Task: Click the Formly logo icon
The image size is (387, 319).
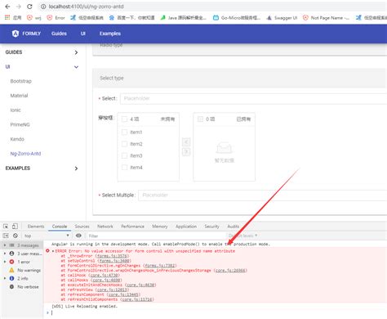Action: coord(16,34)
